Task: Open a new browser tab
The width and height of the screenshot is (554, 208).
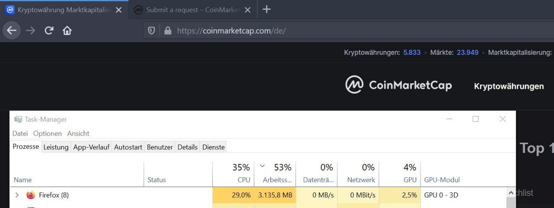Action: click(x=267, y=9)
